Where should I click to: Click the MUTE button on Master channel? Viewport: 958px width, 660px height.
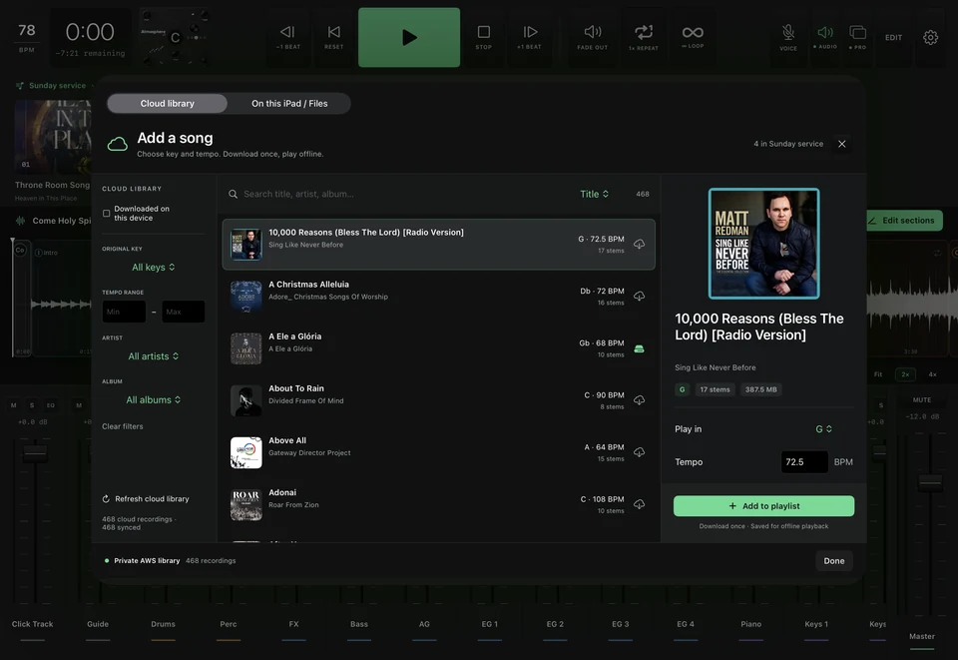point(921,399)
